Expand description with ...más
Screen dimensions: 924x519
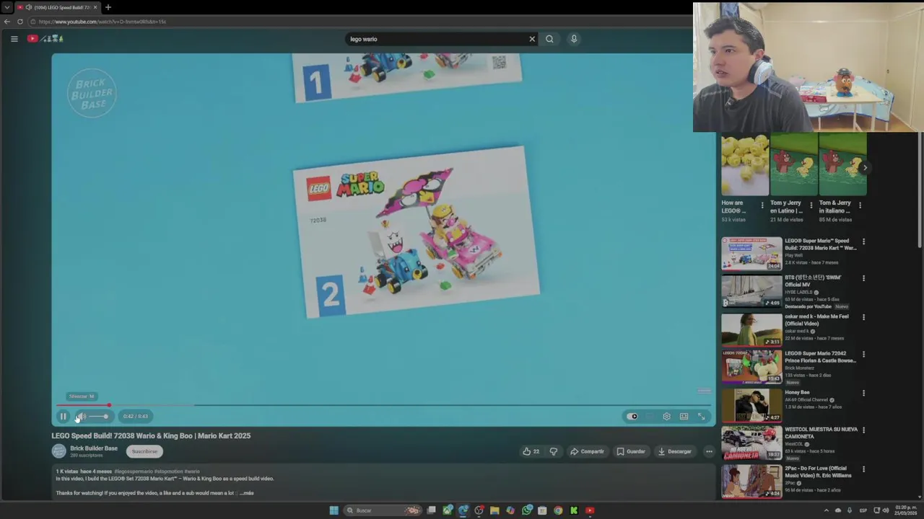pyautogui.click(x=246, y=493)
